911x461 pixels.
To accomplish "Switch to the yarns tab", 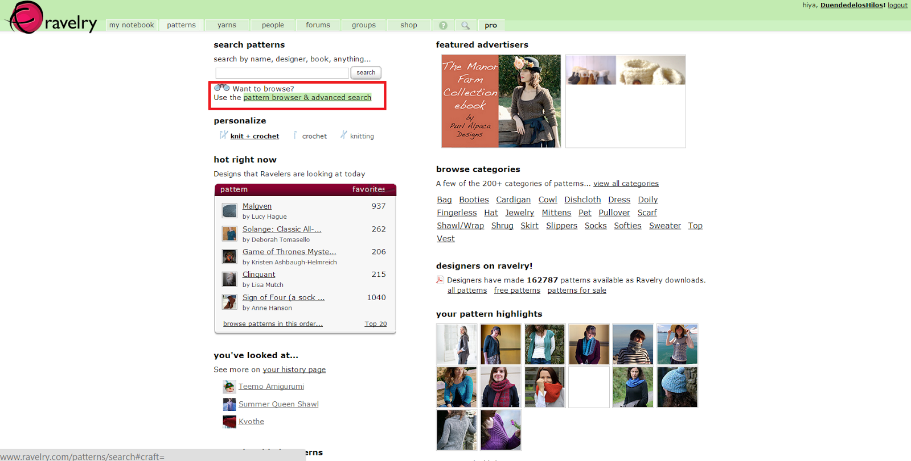I will tap(227, 26).
